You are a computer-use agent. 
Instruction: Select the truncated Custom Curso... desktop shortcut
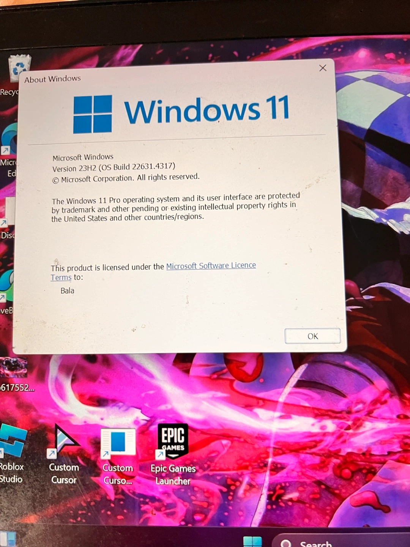[x=118, y=457]
